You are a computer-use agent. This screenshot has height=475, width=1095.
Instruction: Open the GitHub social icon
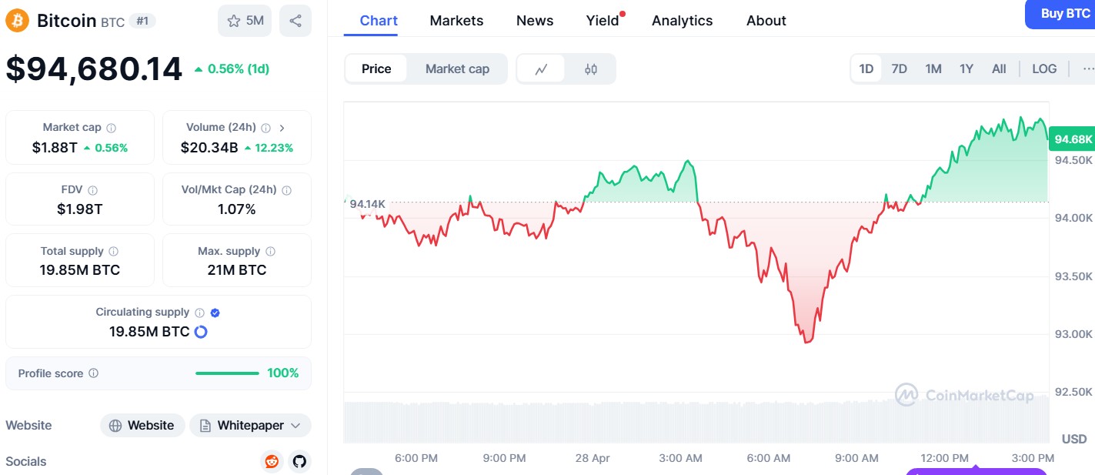pos(299,461)
